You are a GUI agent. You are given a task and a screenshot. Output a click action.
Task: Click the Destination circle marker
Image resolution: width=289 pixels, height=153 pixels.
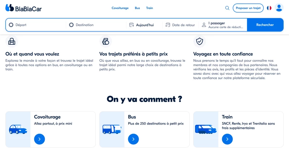tap(71, 25)
